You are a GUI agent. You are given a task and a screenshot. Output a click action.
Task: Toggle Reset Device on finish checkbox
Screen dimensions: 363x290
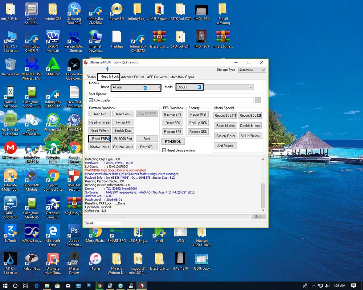pyautogui.click(x=164, y=150)
